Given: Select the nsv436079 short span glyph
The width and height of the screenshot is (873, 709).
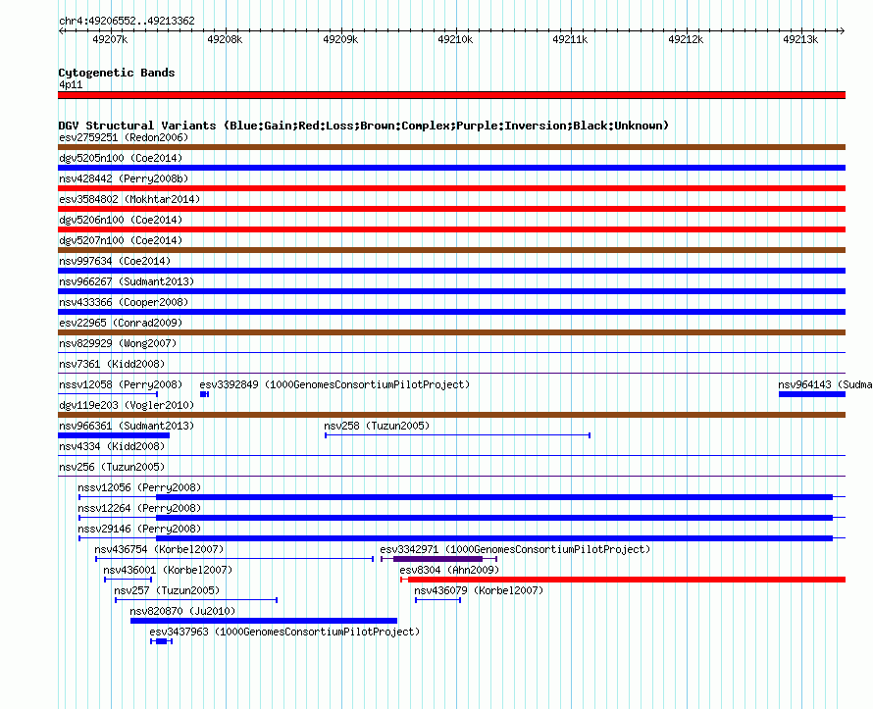Looking at the screenshot, I should [x=437, y=600].
